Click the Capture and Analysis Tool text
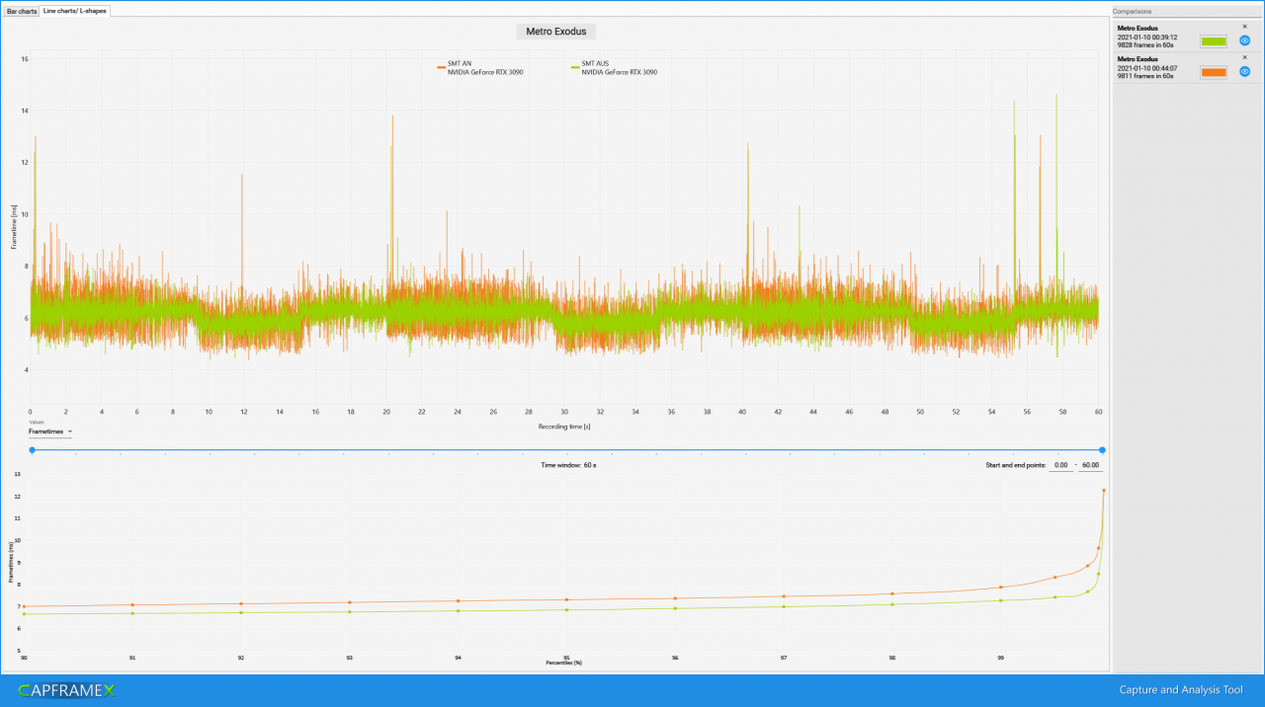 click(1181, 690)
